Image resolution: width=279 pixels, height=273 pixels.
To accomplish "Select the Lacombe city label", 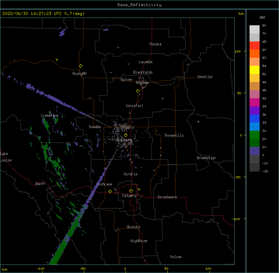I will pyautogui.click(x=146, y=62).
